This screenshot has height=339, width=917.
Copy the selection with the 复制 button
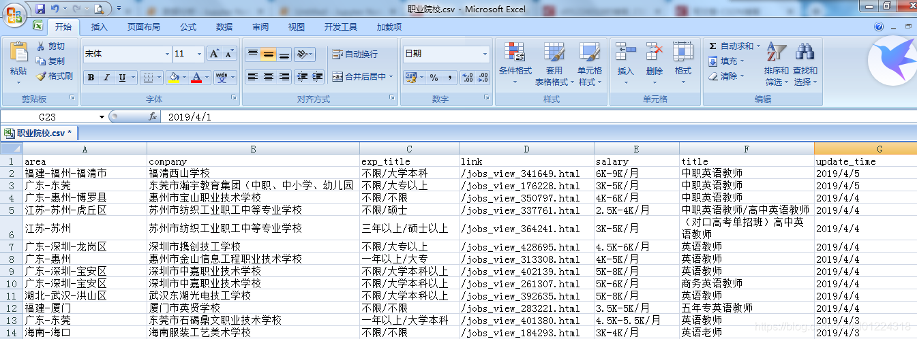tap(50, 61)
